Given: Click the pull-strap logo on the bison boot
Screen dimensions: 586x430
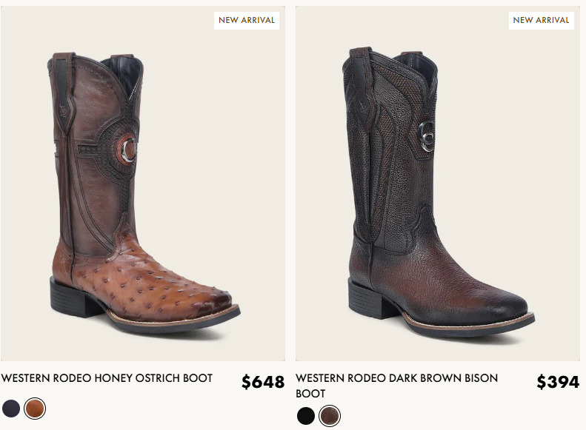Looking at the screenshot, I should [362, 107].
